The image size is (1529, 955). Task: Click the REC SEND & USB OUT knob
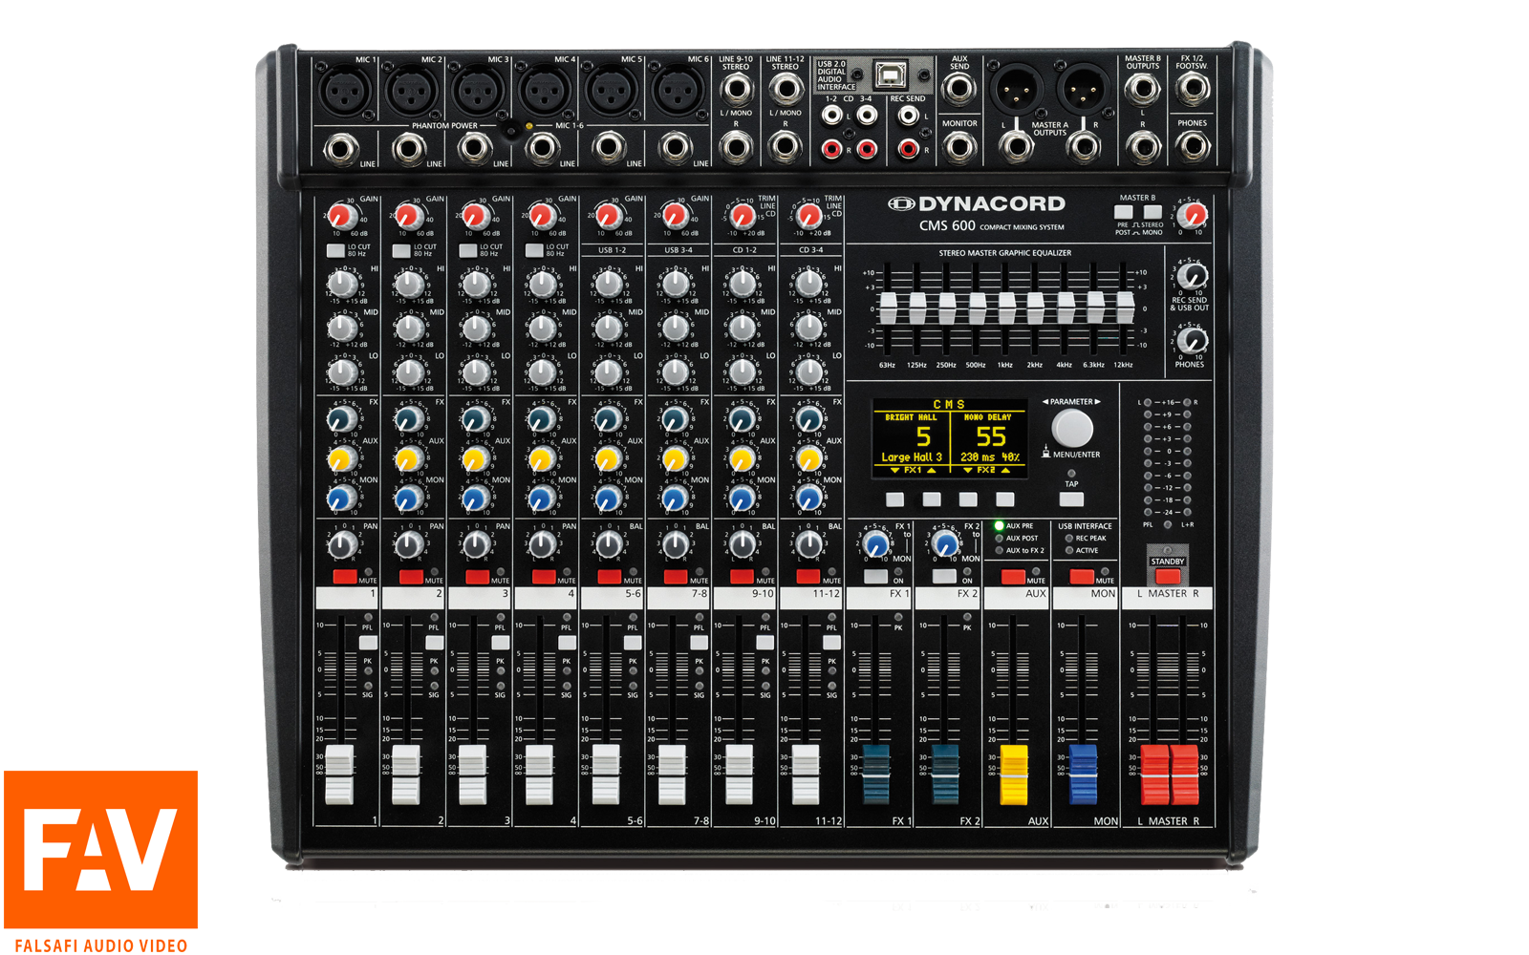(1192, 277)
